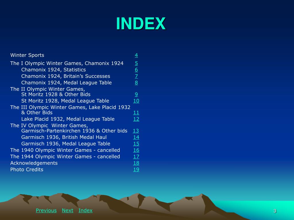The image size is (294, 220).
Task: Click 'The I Olympic Winter Games, Chamonix 1924' text
Action: (67, 63)
